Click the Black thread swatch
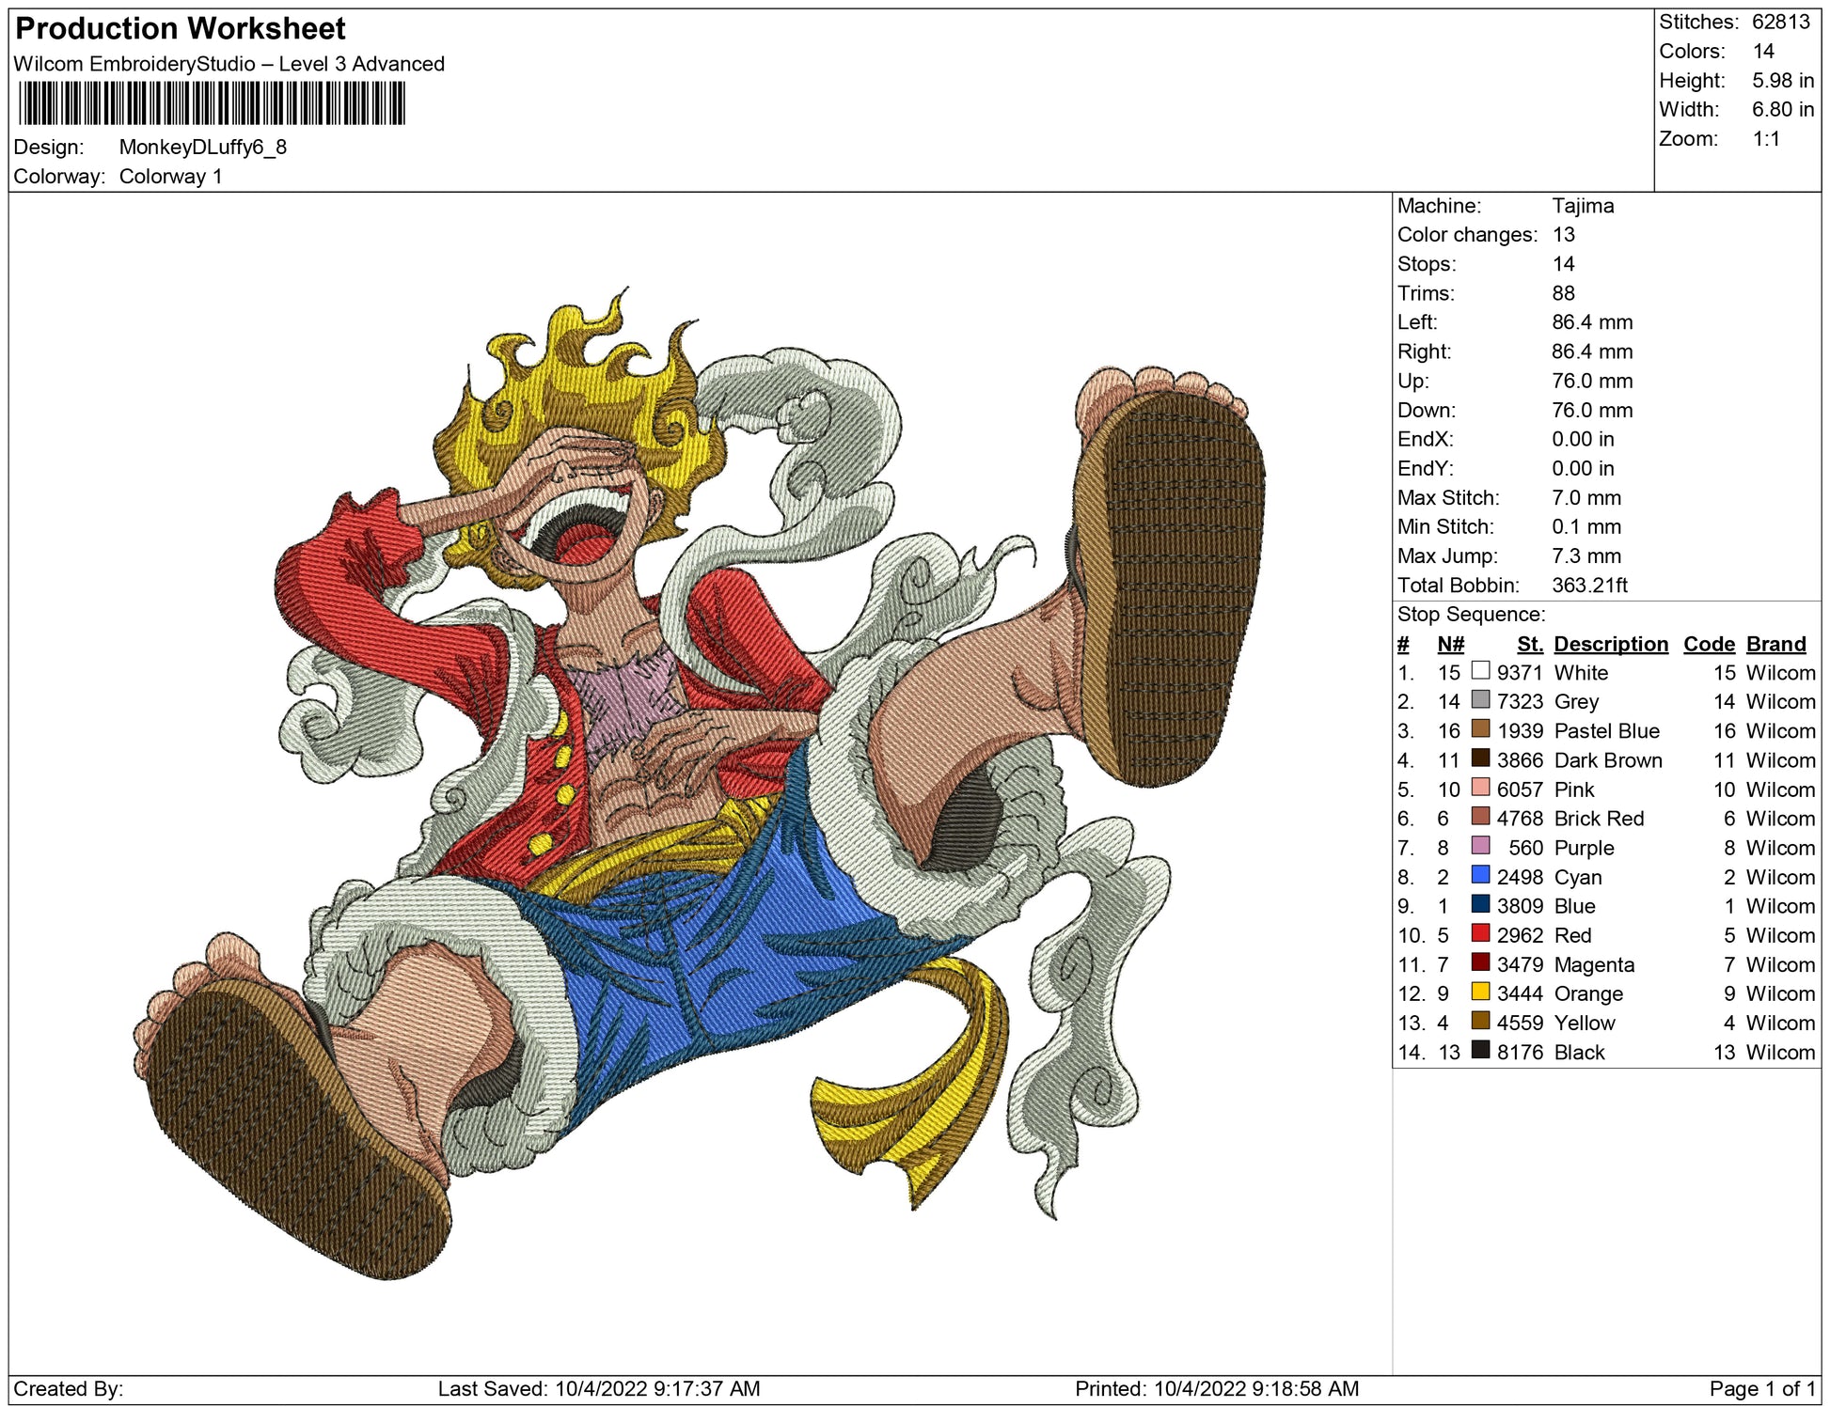The height and width of the screenshot is (1407, 1830). (1480, 1051)
